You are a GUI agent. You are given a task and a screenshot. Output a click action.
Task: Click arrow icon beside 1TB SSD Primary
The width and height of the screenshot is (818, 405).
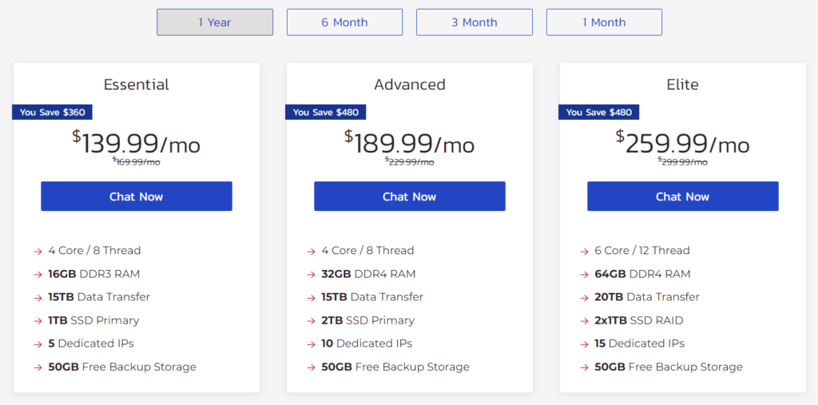click(38, 321)
